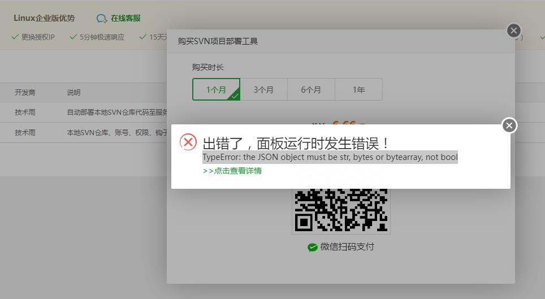Click the 说明 column header

(73, 93)
